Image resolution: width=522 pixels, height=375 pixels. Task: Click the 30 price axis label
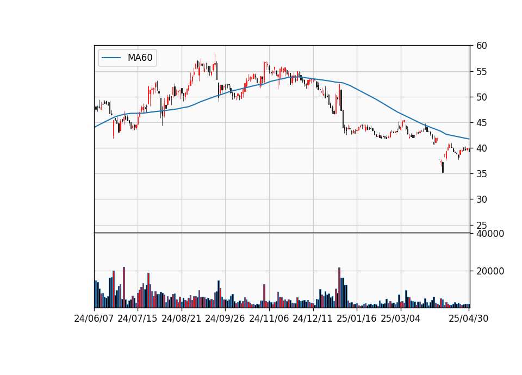pyautogui.click(x=481, y=199)
